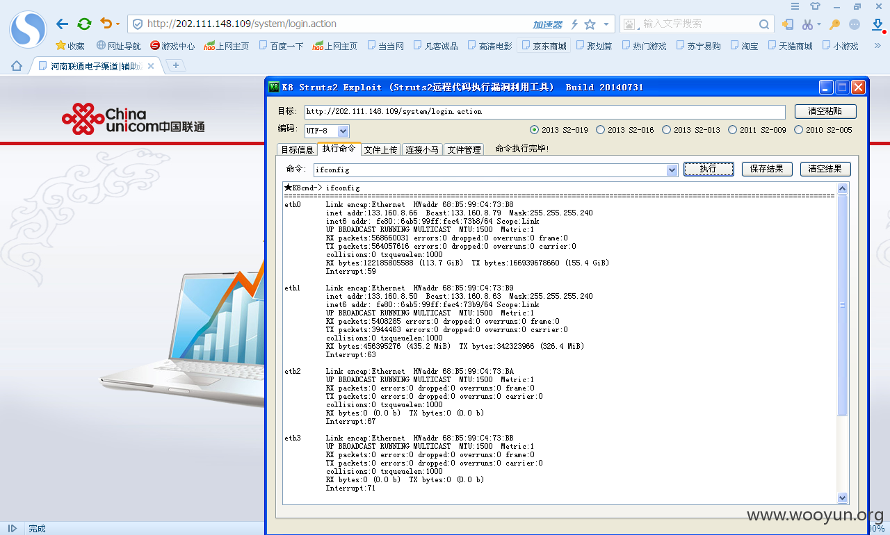Screen dimensions: 890x535
Task: Switch to the 连接小马 tab
Action: point(422,149)
